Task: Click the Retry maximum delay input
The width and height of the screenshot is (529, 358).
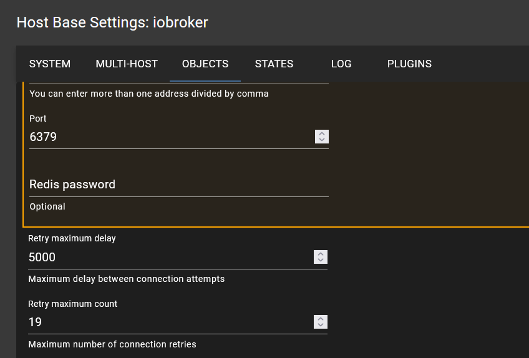Action: point(168,257)
